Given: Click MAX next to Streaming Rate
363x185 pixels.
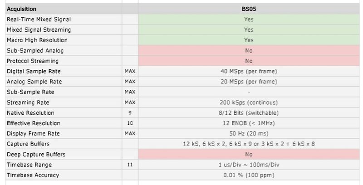Looking at the screenshot, I should 130,102.
